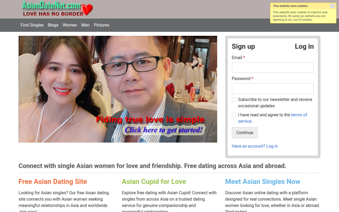Viewport: 339px width, 212px height.
Task: Go to the Women page
Action: (70, 25)
